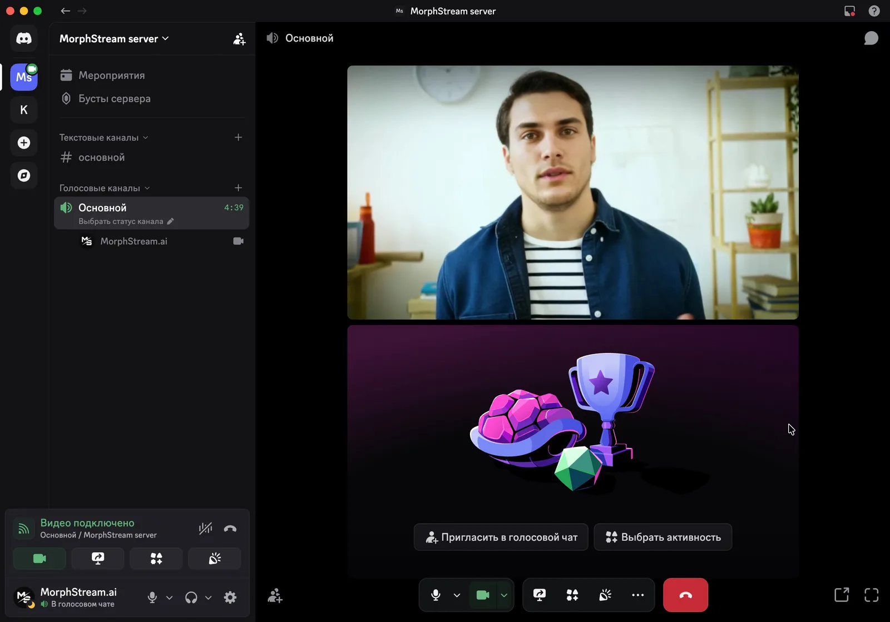The height and width of the screenshot is (622, 890).
Task: Open help question mark icon
Action: (874, 11)
